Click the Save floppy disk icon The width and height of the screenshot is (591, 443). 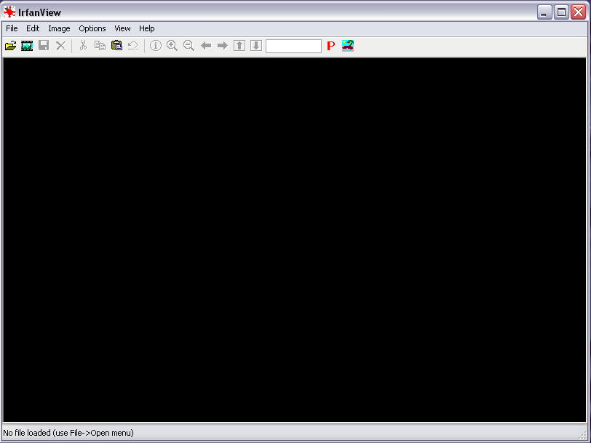click(x=44, y=46)
